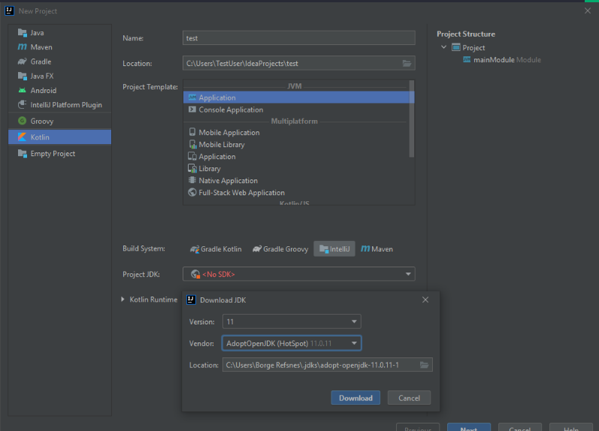This screenshot has height=431, width=599.
Task: Open the JDK Version dropdown
Action: pyautogui.click(x=292, y=322)
